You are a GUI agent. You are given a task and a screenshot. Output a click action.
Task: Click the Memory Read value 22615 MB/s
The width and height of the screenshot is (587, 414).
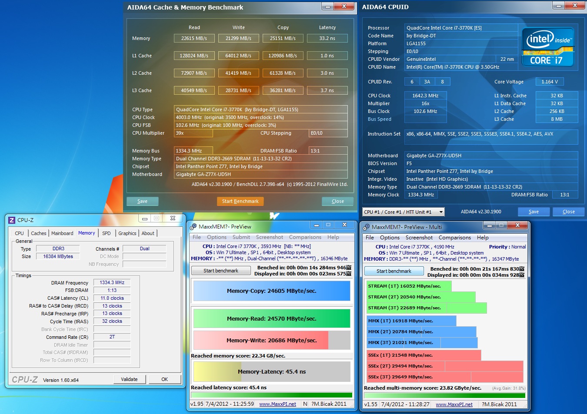coord(194,38)
